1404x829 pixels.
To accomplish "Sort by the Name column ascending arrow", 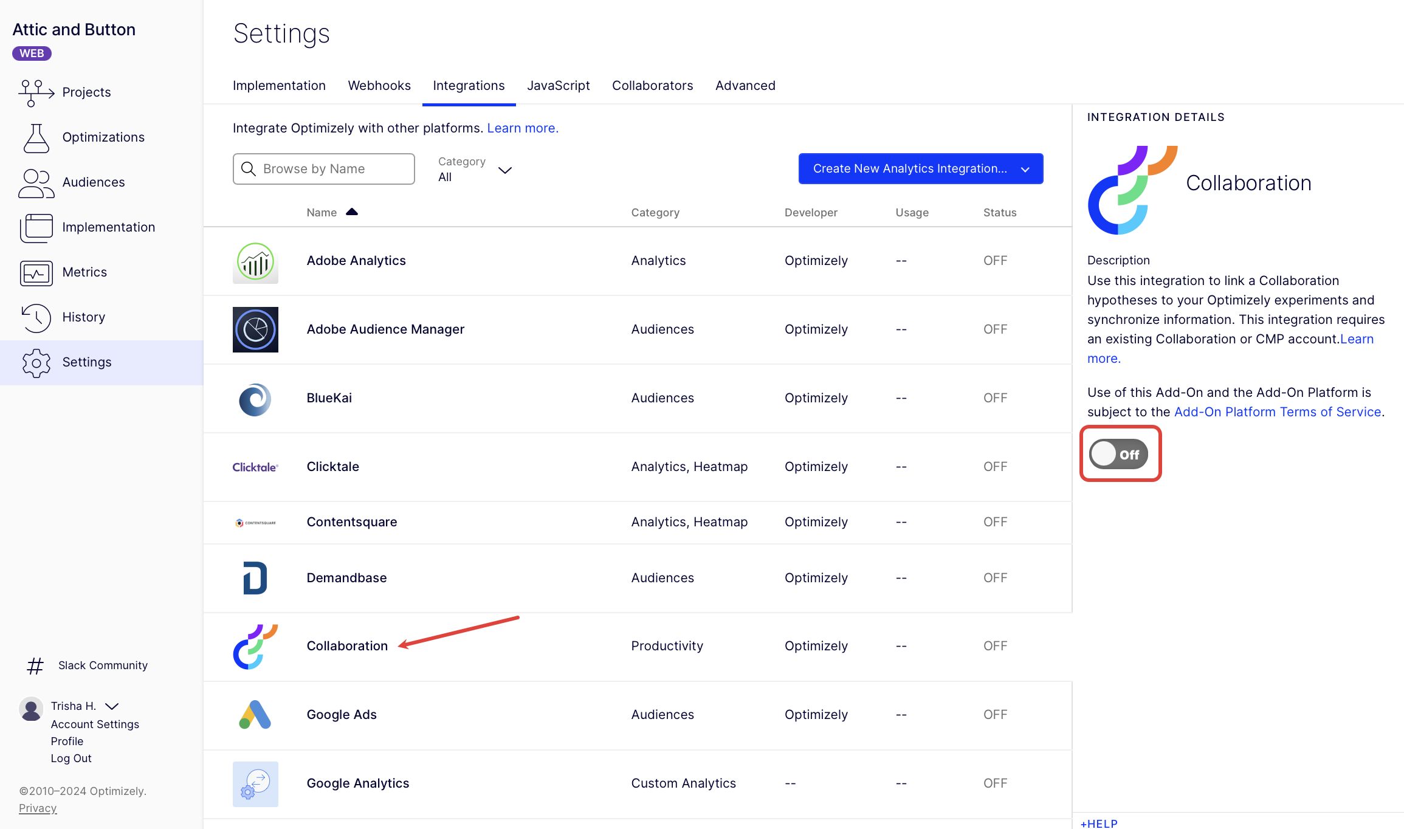I will coord(352,212).
